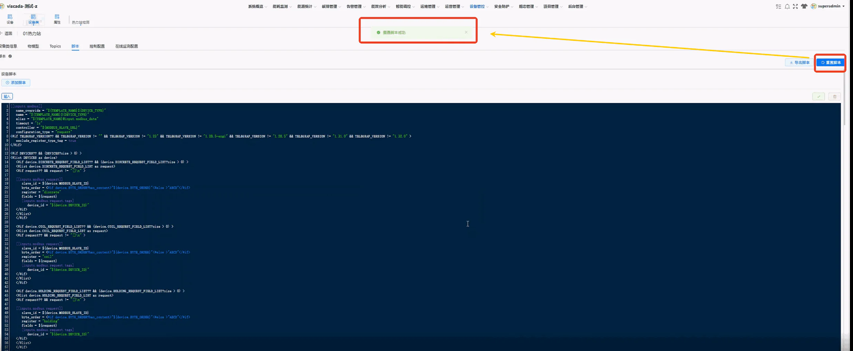Click the notification bell icon
This screenshot has width=853, height=351.
[787, 6]
